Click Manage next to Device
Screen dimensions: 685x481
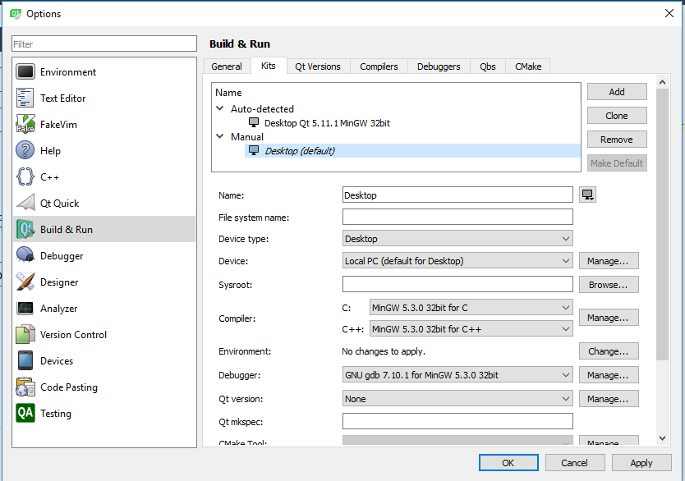pyautogui.click(x=609, y=261)
